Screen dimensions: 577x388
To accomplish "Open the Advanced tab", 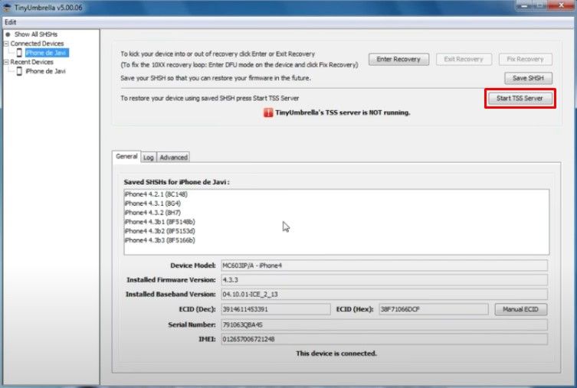I will [173, 157].
